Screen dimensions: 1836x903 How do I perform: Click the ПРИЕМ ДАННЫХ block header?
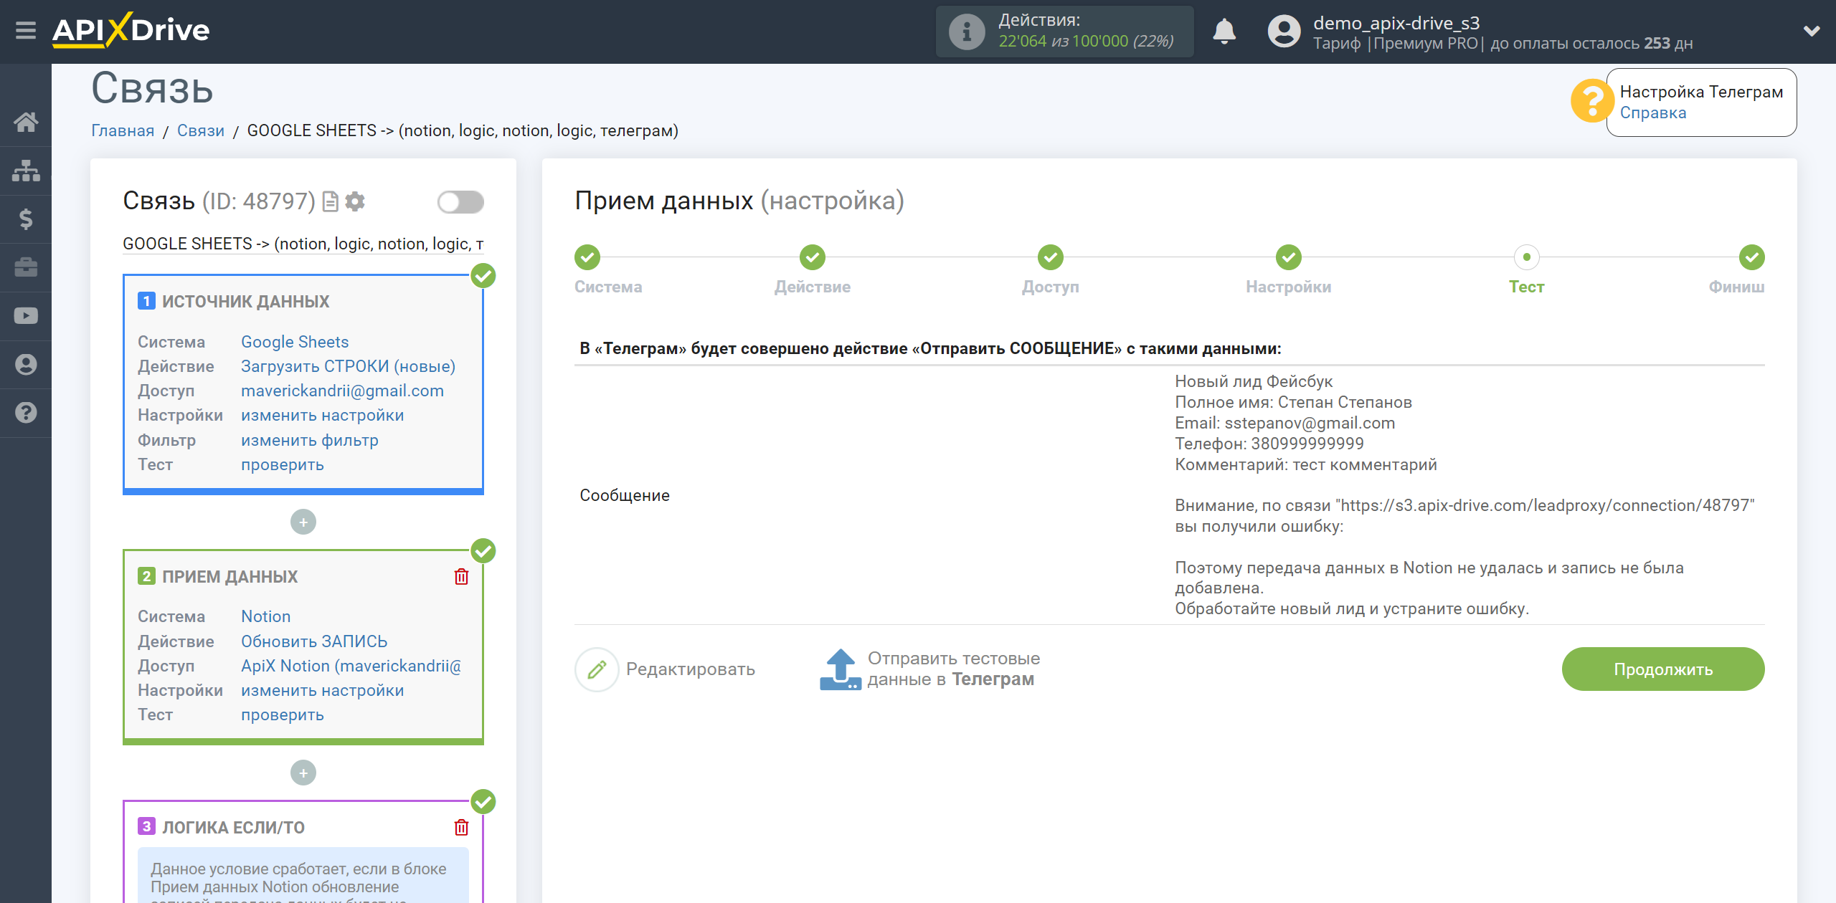[x=229, y=577]
